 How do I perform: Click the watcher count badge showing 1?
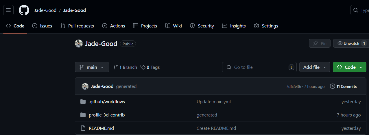point(364,43)
